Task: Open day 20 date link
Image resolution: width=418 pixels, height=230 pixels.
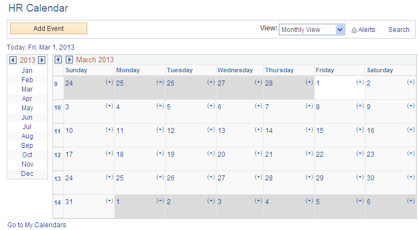Action: pos(221,154)
